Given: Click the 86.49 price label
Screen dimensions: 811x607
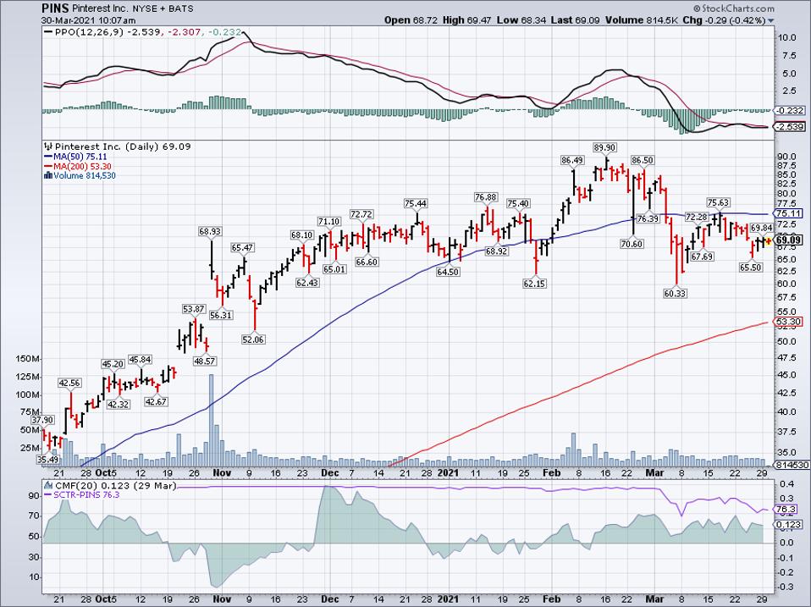Looking at the screenshot, I should coord(572,161).
